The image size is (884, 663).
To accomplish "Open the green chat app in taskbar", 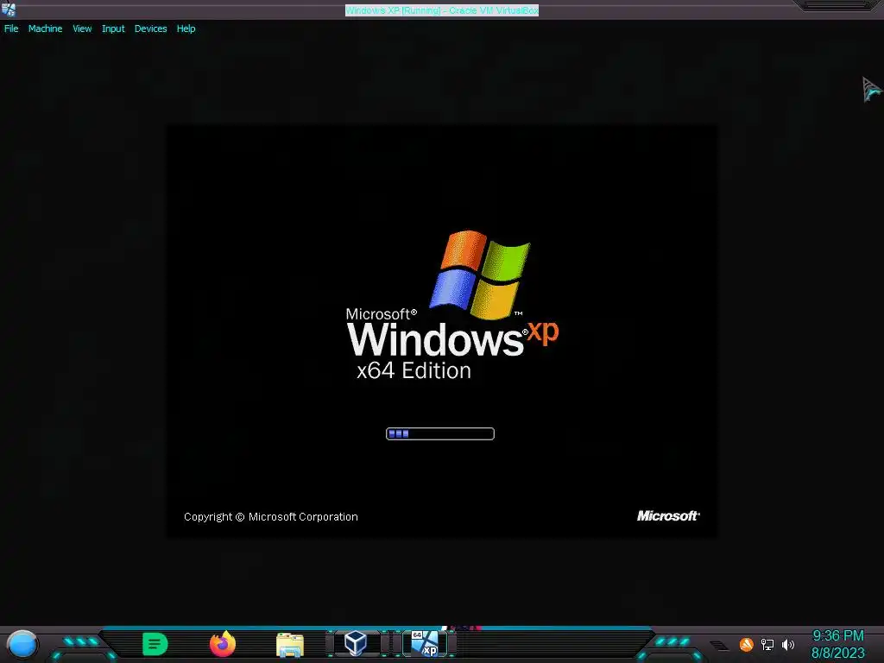I will coord(155,644).
